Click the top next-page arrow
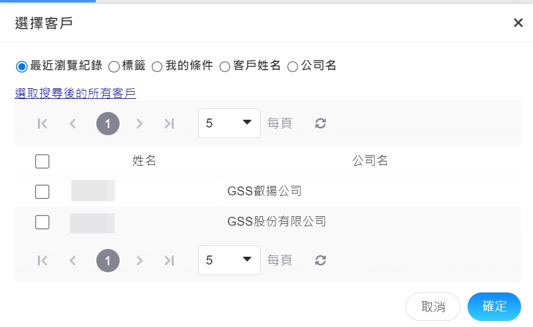Viewport: 533px width, 327px height. click(139, 123)
